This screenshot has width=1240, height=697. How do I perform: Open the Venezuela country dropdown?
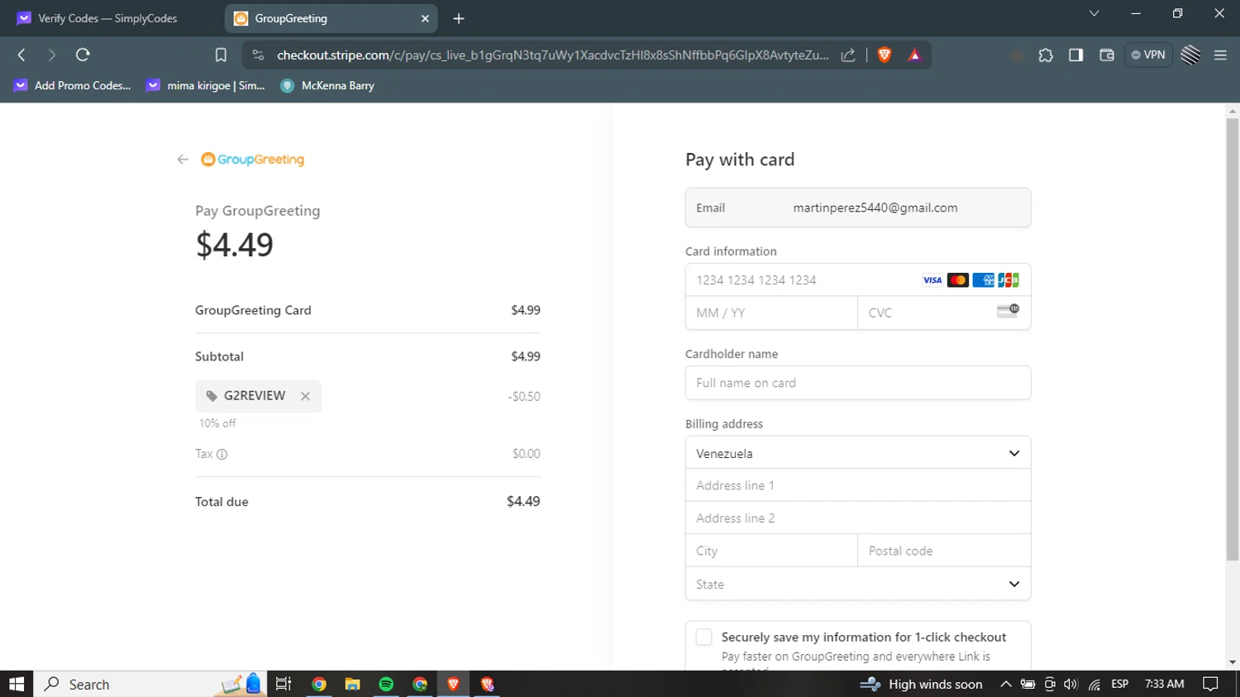(x=858, y=453)
